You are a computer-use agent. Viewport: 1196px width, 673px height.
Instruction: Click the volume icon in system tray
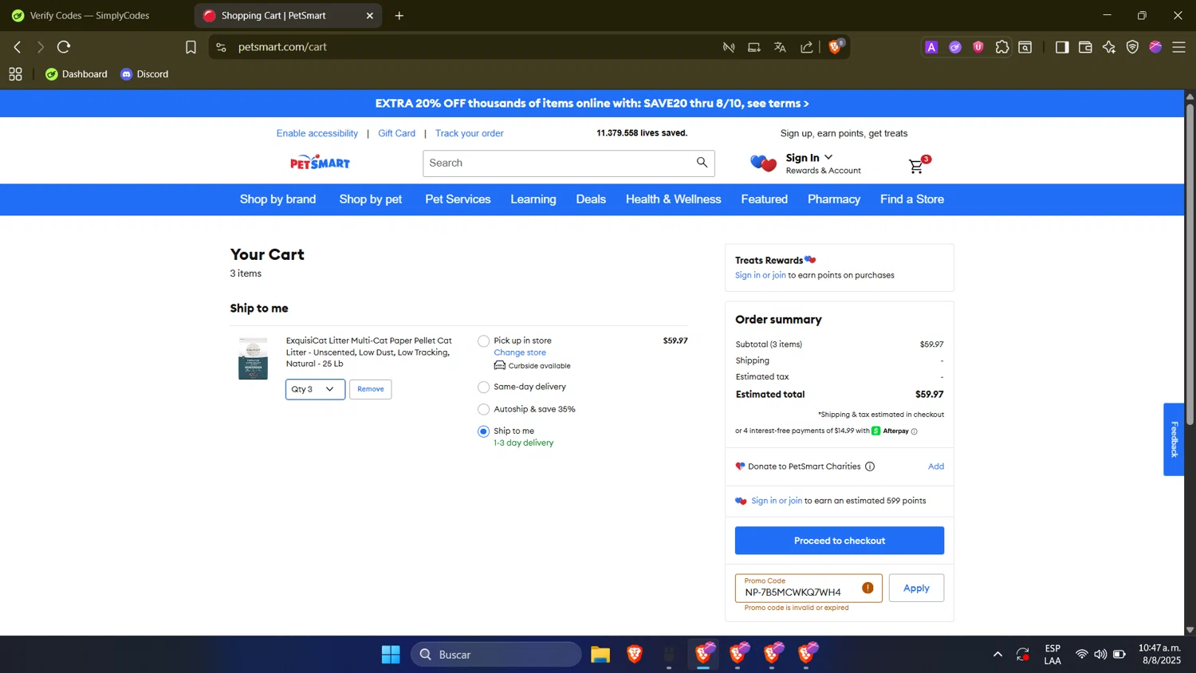click(1100, 654)
